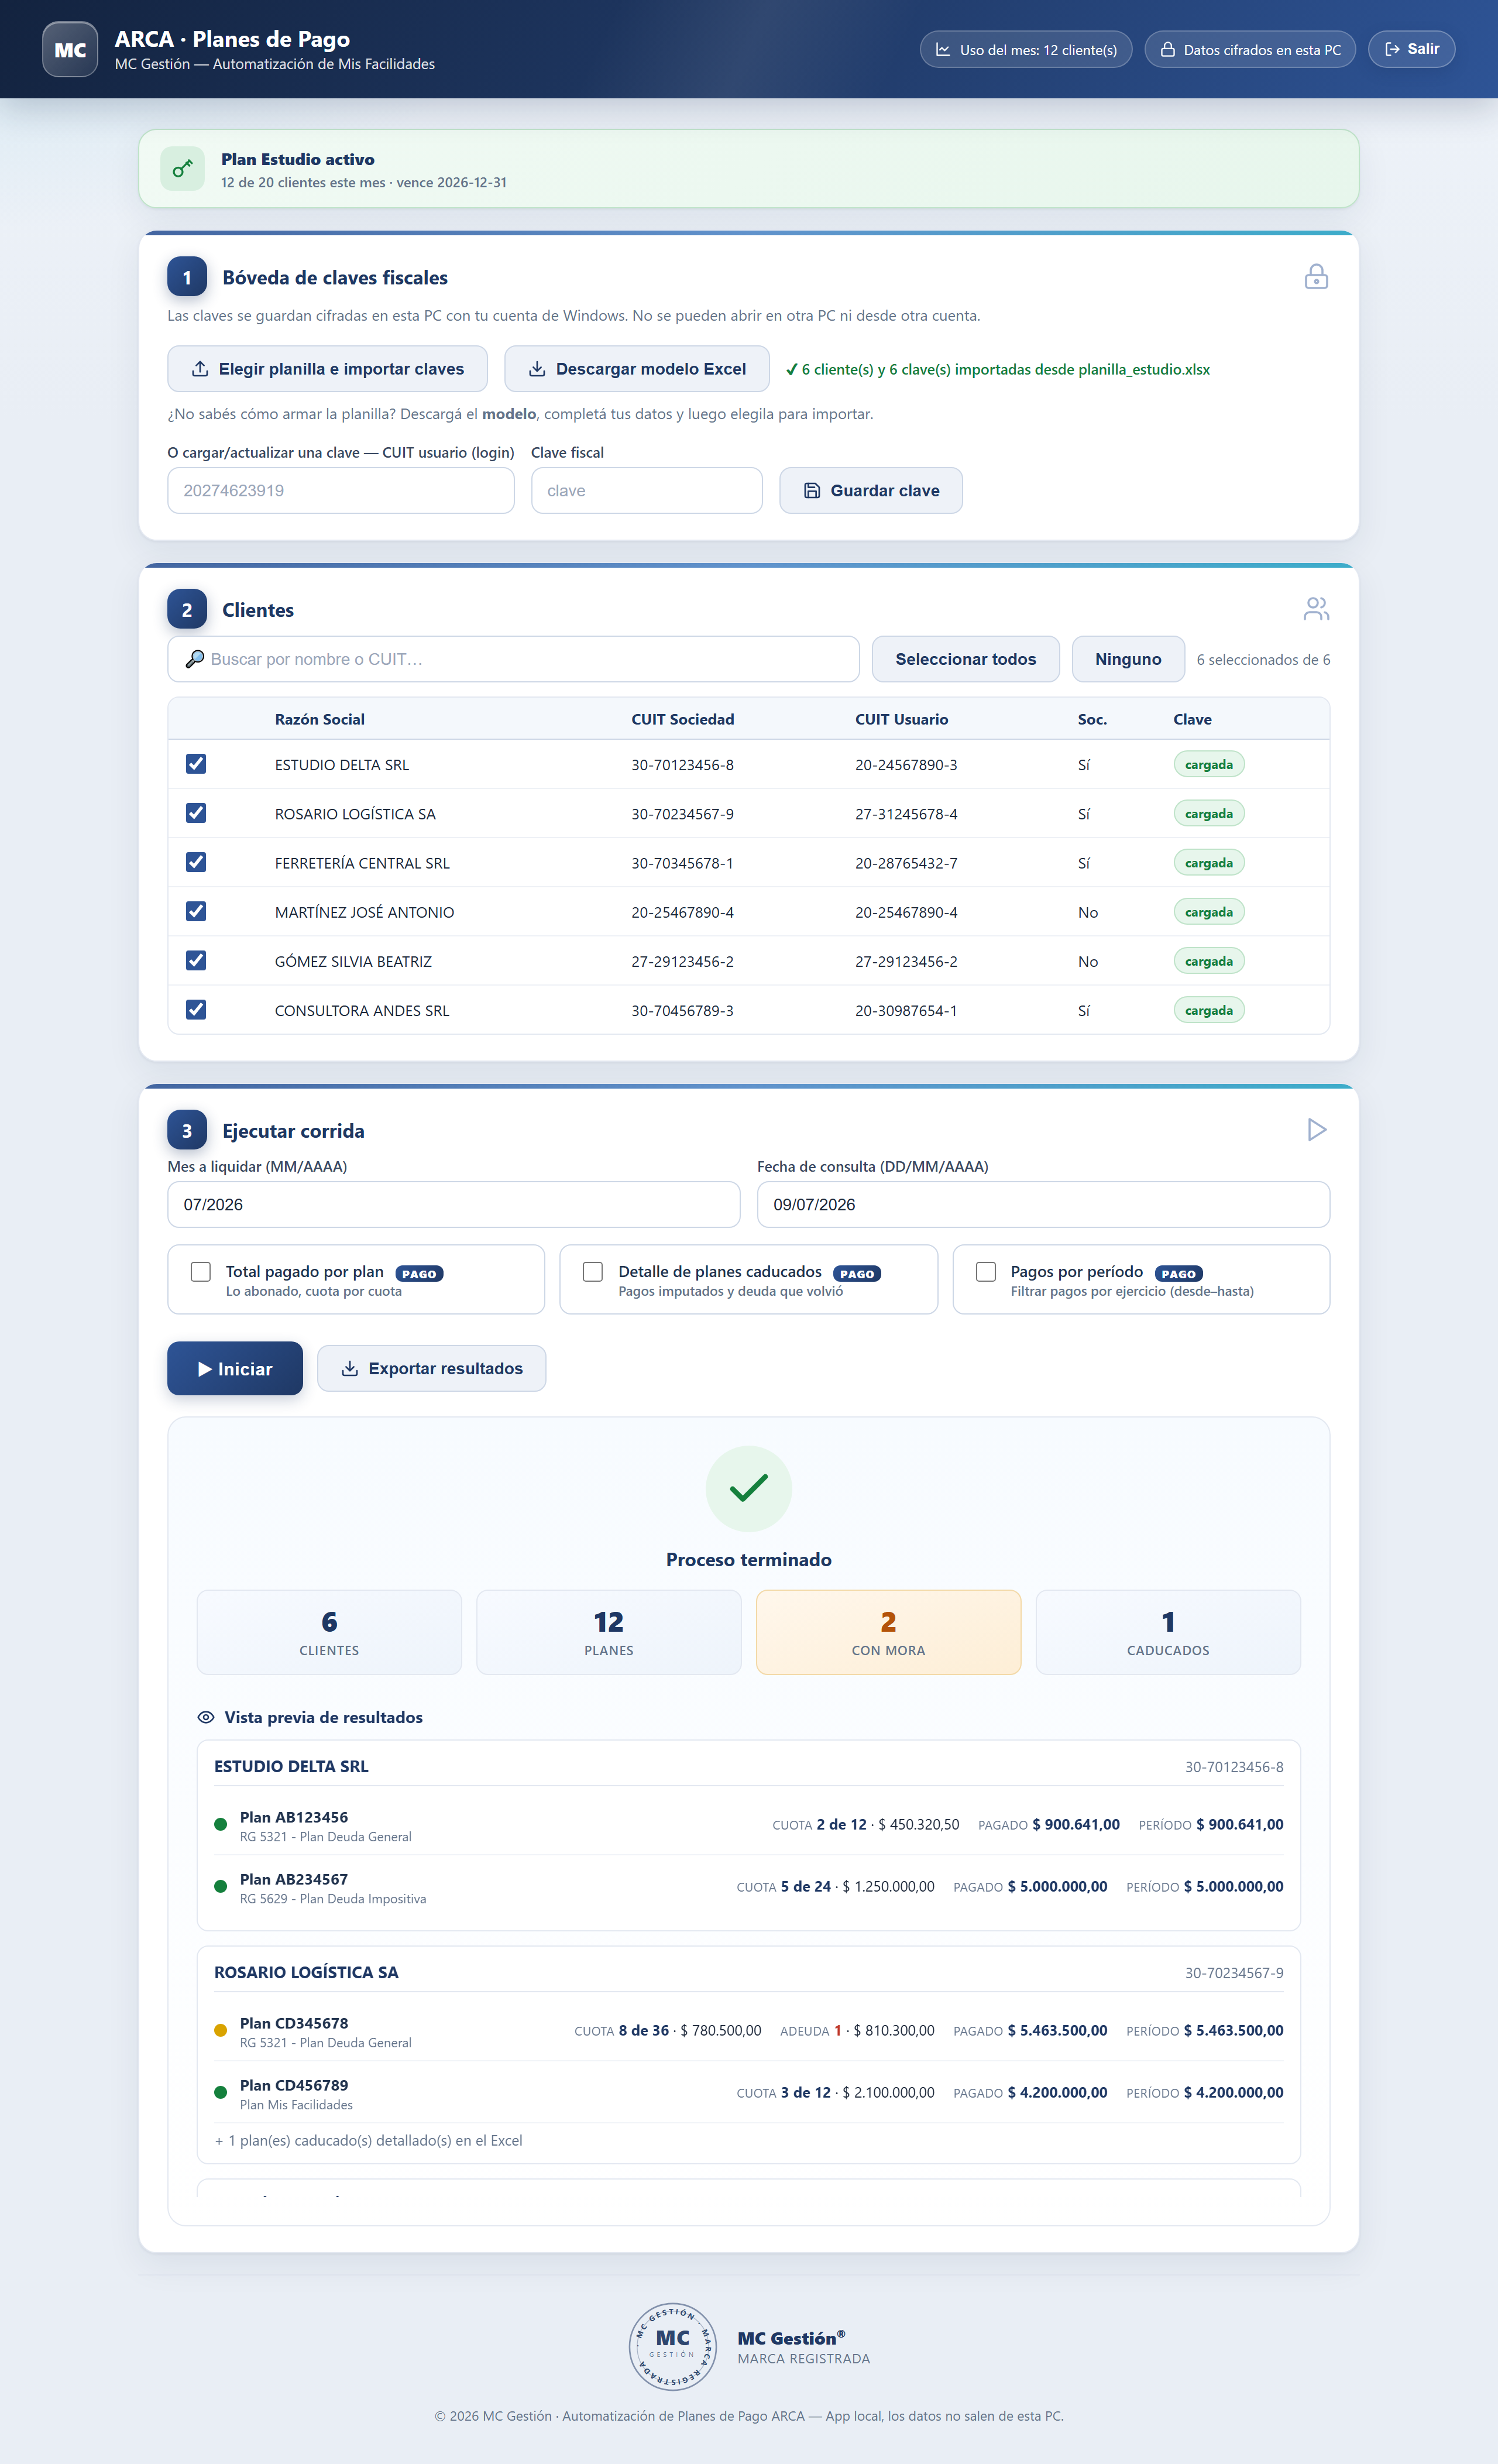Screen dimensions: 1498x2464
Task: Click the 1 CADUCADOS summary card
Action: (x=1168, y=1632)
